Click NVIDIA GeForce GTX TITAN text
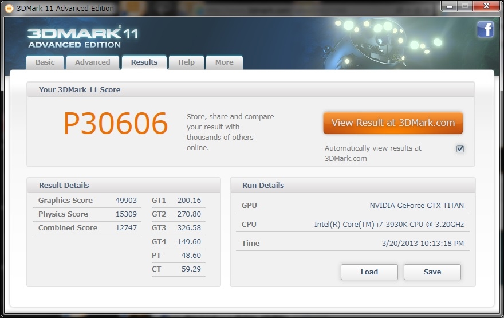Image resolution: width=504 pixels, height=318 pixels. click(x=416, y=206)
